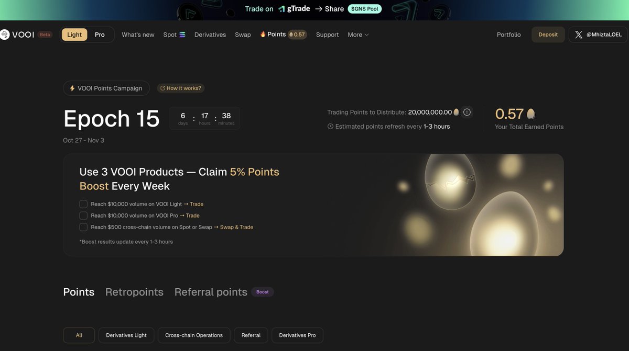The width and height of the screenshot is (629, 351).
Task: Open the Points page in navigation
Action: [276, 34]
